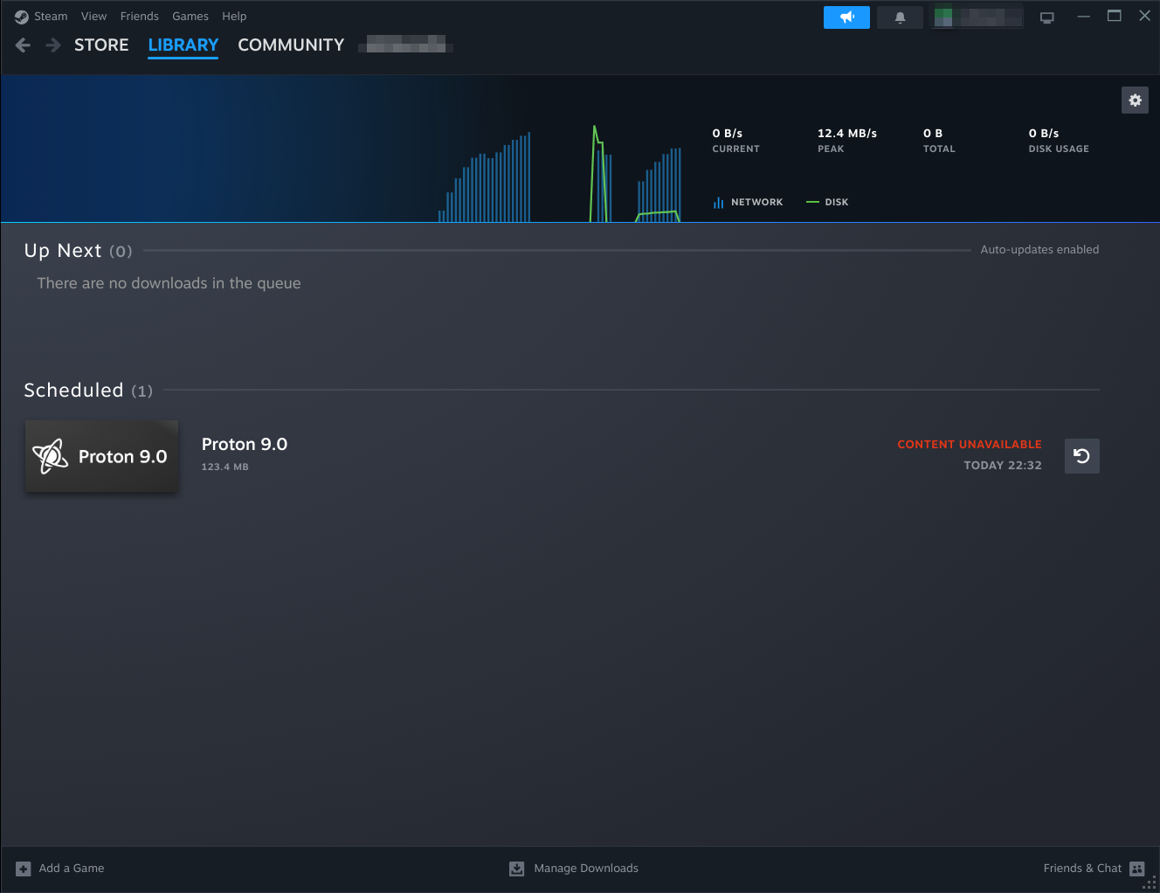Click the Friends & Chat icon
Viewport: 1160px width, 893px height.
coord(1137,869)
